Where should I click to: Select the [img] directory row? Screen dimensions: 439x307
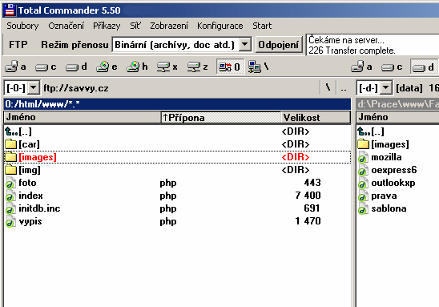point(177,170)
